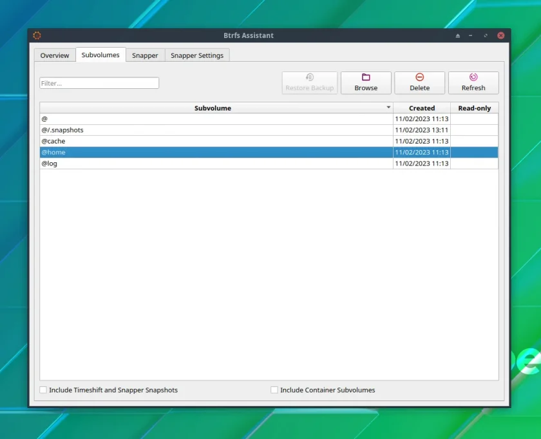
Task: Refresh the subvolume list
Action: pyautogui.click(x=473, y=83)
